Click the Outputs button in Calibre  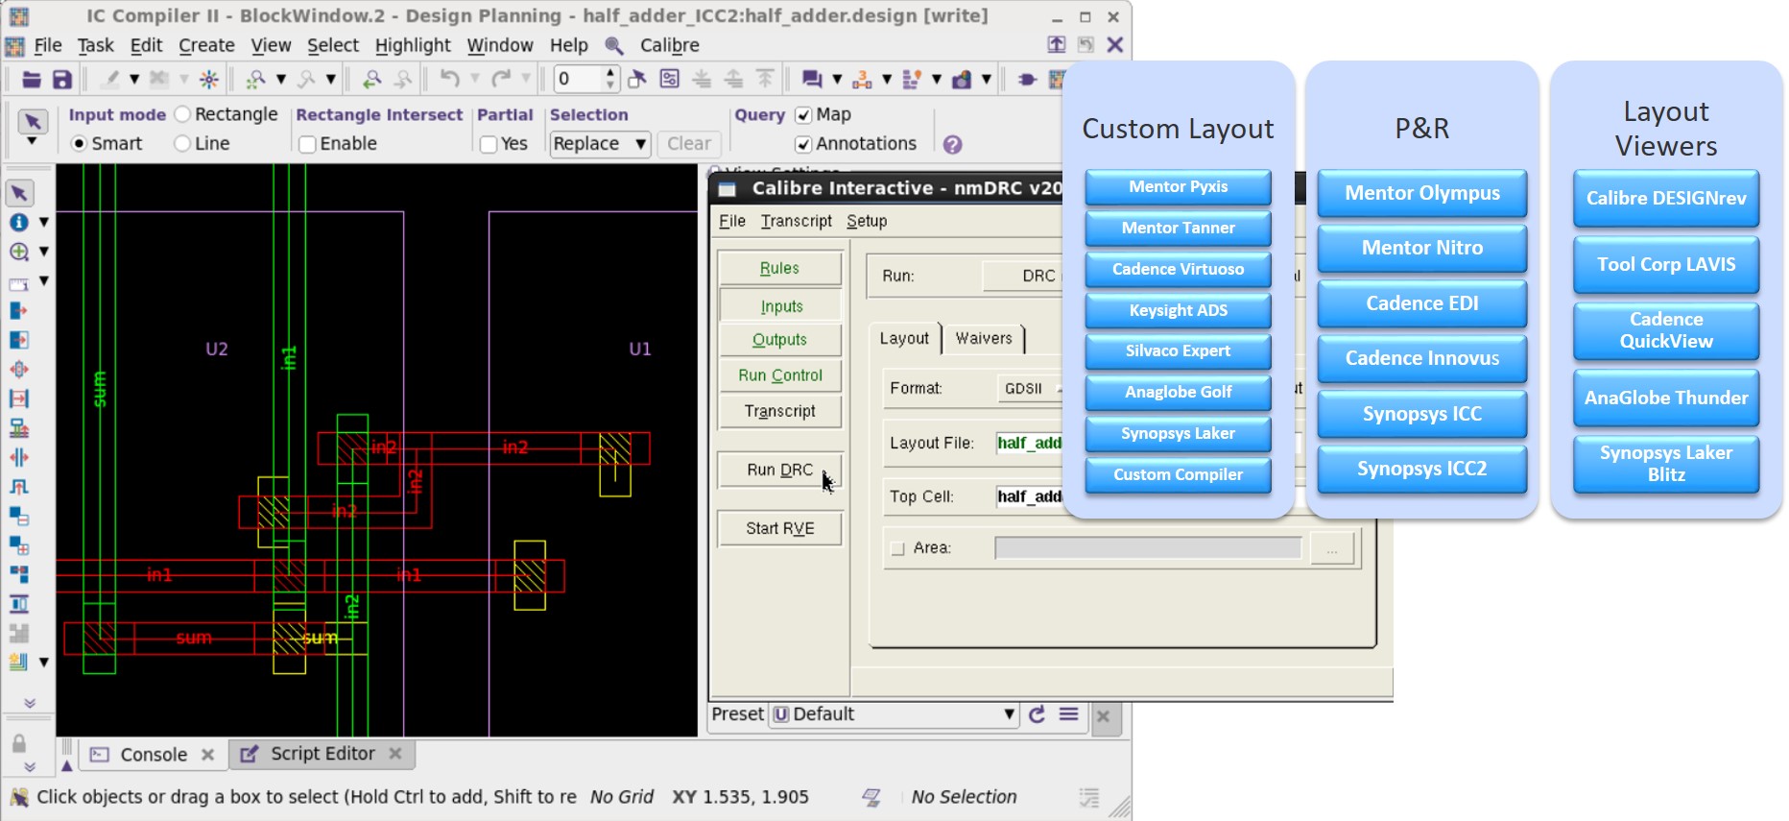click(779, 340)
